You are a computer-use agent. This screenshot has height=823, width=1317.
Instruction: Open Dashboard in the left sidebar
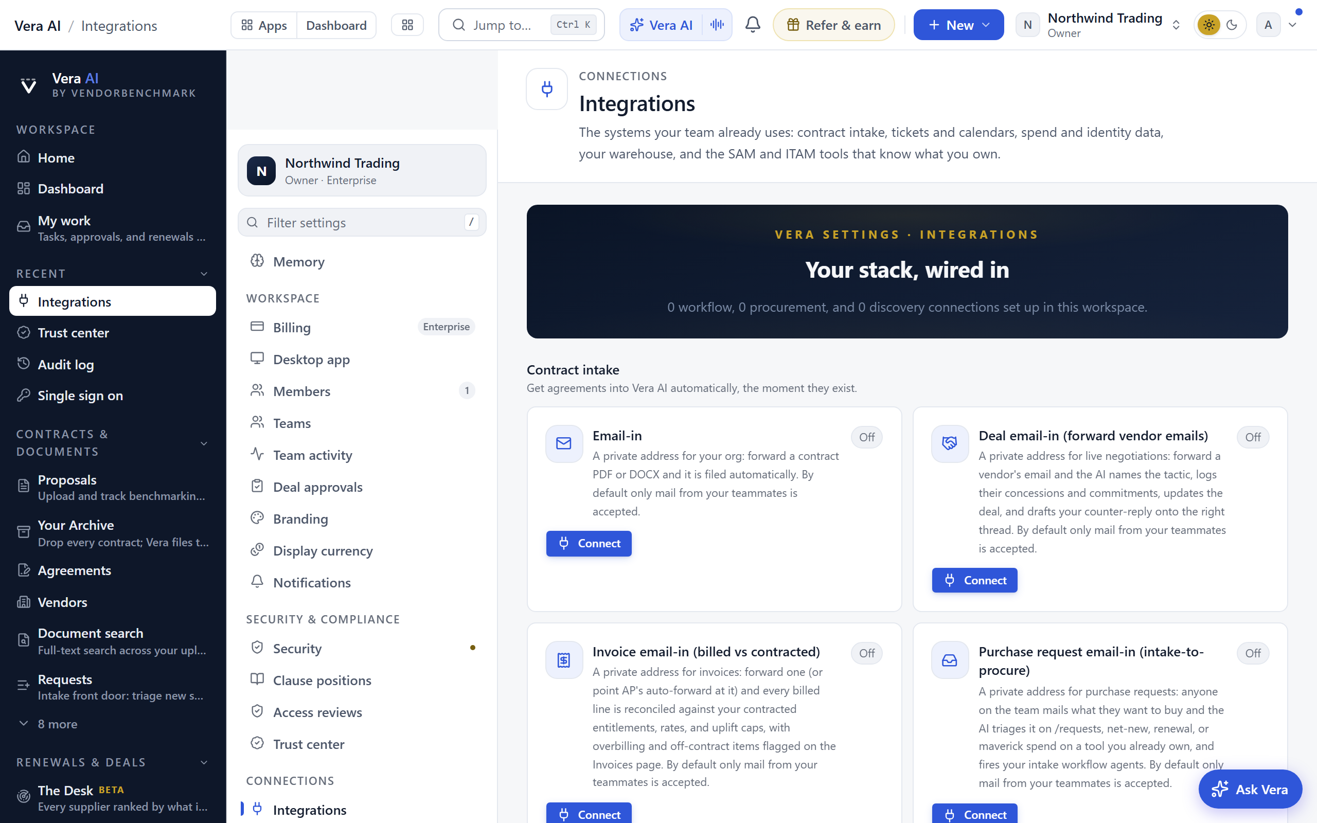[x=113, y=189]
